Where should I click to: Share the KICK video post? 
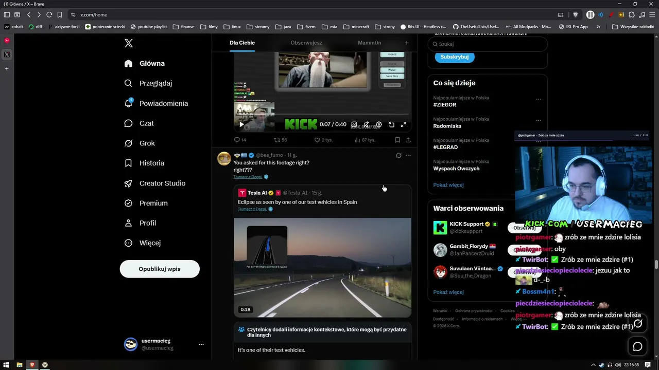tap(408, 140)
